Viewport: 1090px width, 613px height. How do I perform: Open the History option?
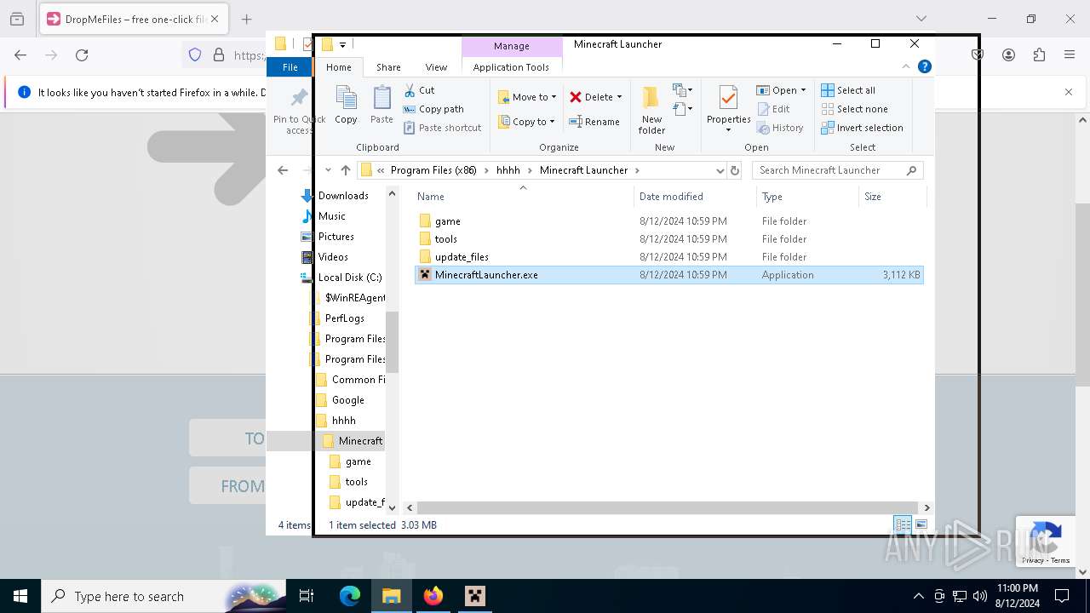pyautogui.click(x=779, y=128)
